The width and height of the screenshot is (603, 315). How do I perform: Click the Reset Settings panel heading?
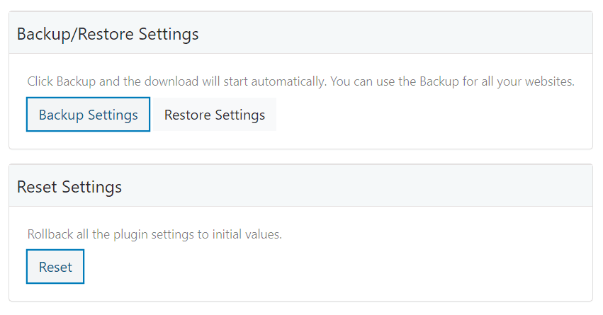click(69, 187)
